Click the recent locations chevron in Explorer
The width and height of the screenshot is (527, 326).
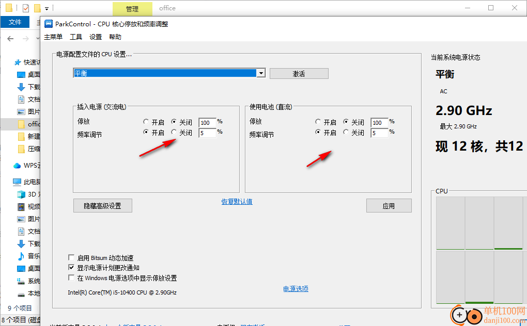(x=38, y=39)
